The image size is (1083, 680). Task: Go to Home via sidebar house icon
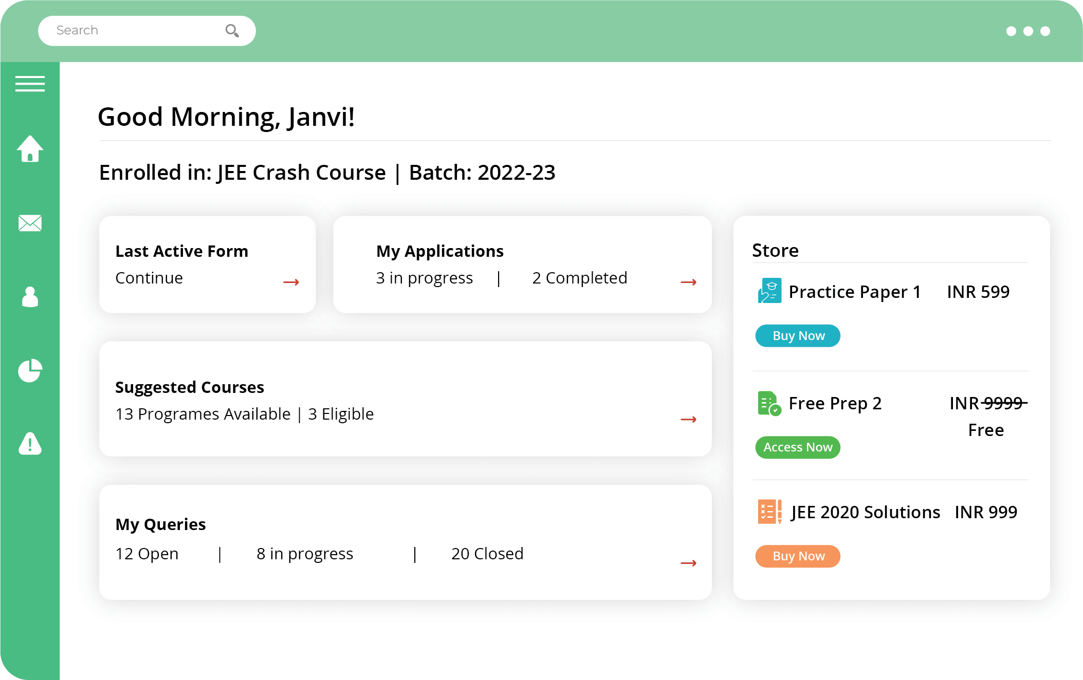coord(30,149)
